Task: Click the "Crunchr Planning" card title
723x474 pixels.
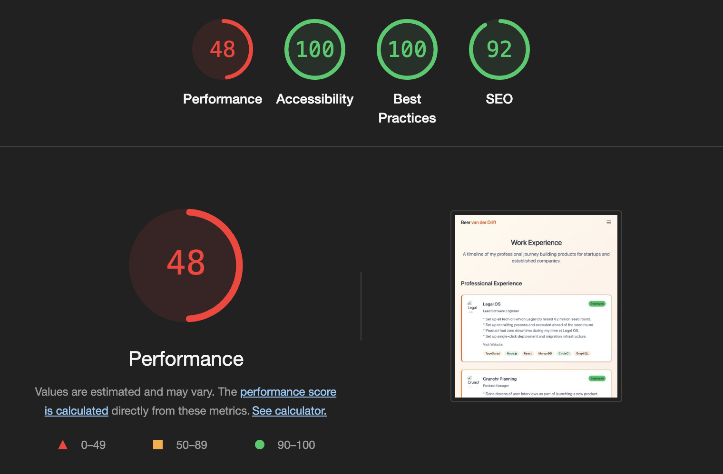Action: click(x=499, y=379)
